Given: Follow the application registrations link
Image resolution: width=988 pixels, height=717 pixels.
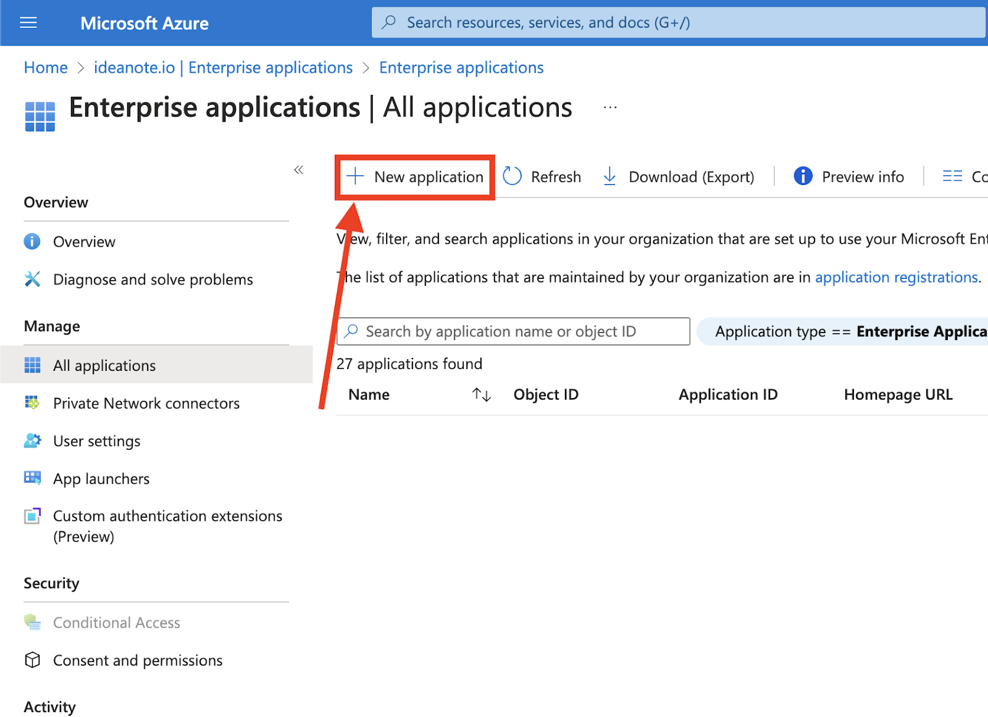Looking at the screenshot, I should (897, 277).
